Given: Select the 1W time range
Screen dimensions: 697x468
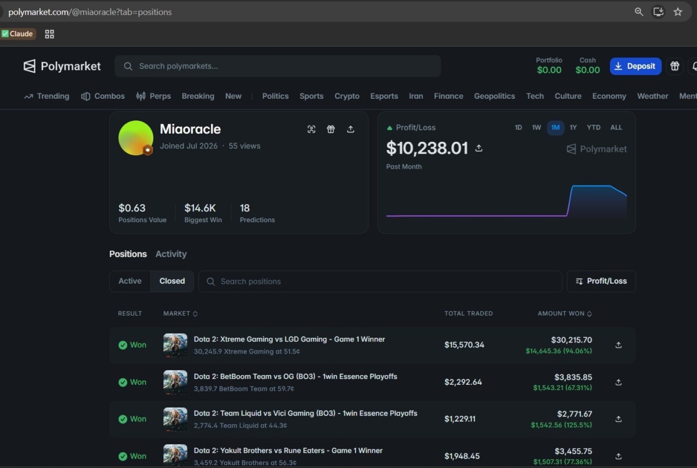Looking at the screenshot, I should [537, 127].
